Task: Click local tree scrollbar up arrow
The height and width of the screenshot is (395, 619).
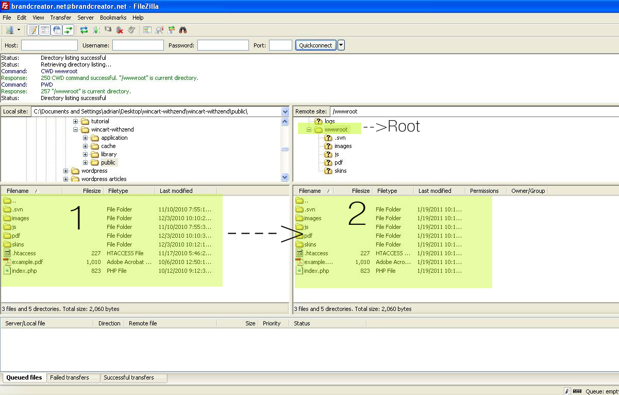Action: 285,122
